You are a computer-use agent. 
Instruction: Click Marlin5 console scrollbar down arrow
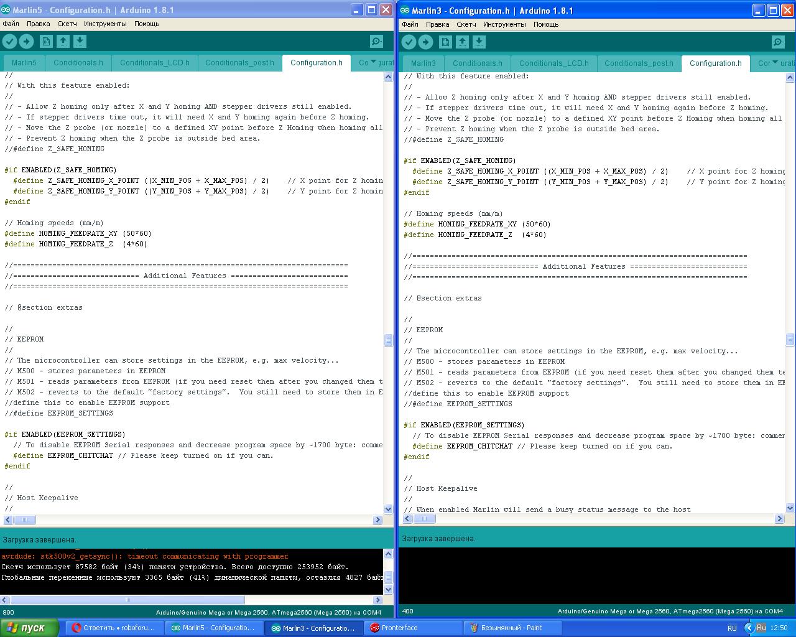389,589
